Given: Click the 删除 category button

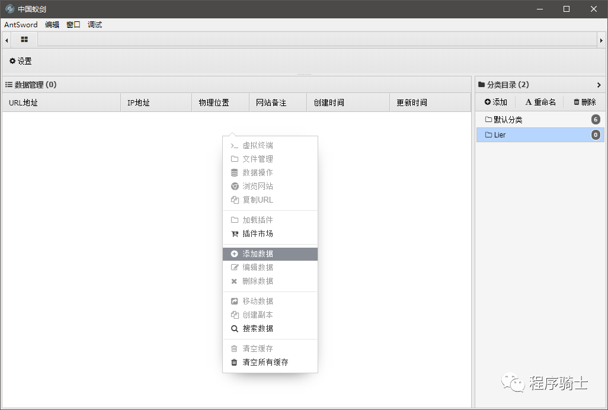Looking at the screenshot, I should [x=585, y=102].
